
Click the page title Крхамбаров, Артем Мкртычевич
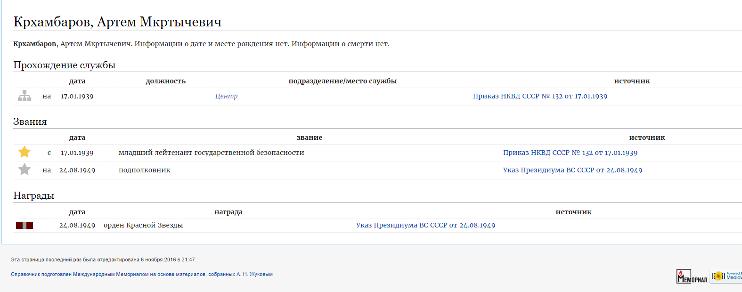[117, 22]
